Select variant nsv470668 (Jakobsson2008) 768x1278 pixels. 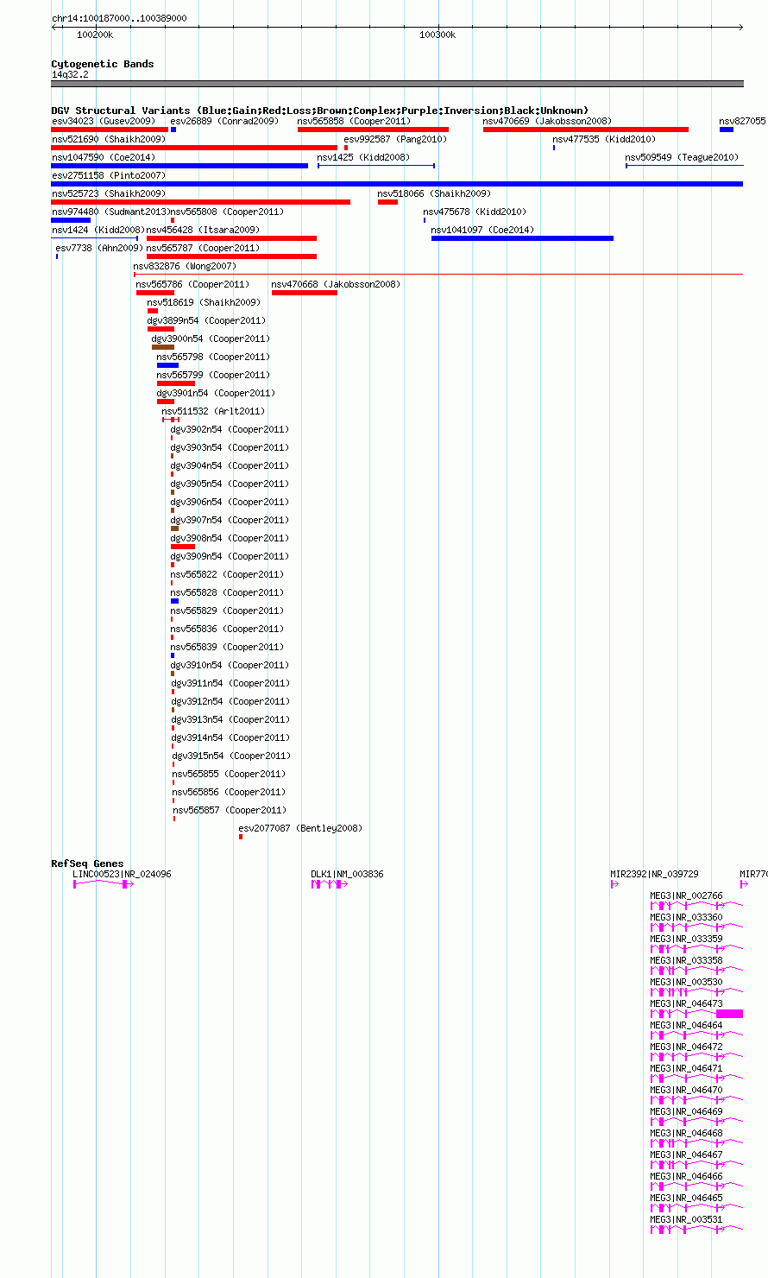coord(336,284)
